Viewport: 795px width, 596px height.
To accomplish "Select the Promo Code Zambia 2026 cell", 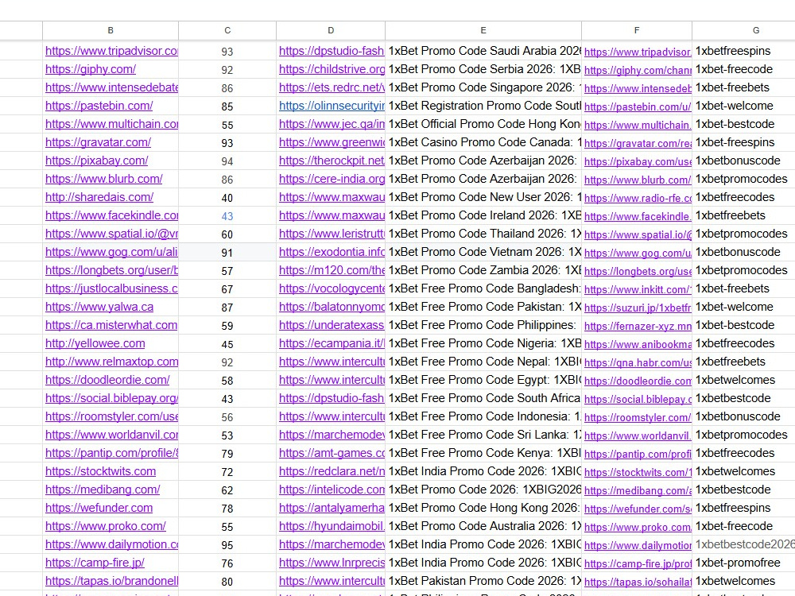I will click(483, 269).
